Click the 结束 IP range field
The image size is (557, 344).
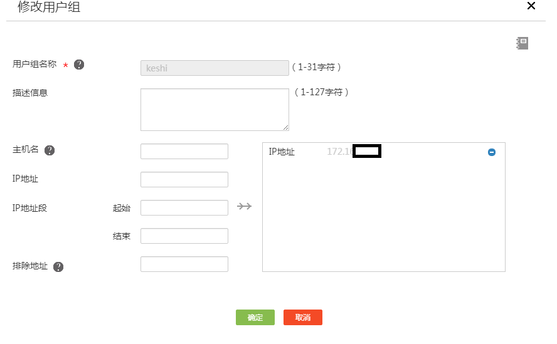[x=184, y=236]
